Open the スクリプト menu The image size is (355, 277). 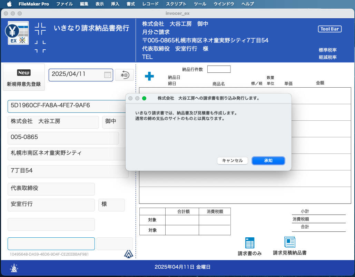[176, 4]
